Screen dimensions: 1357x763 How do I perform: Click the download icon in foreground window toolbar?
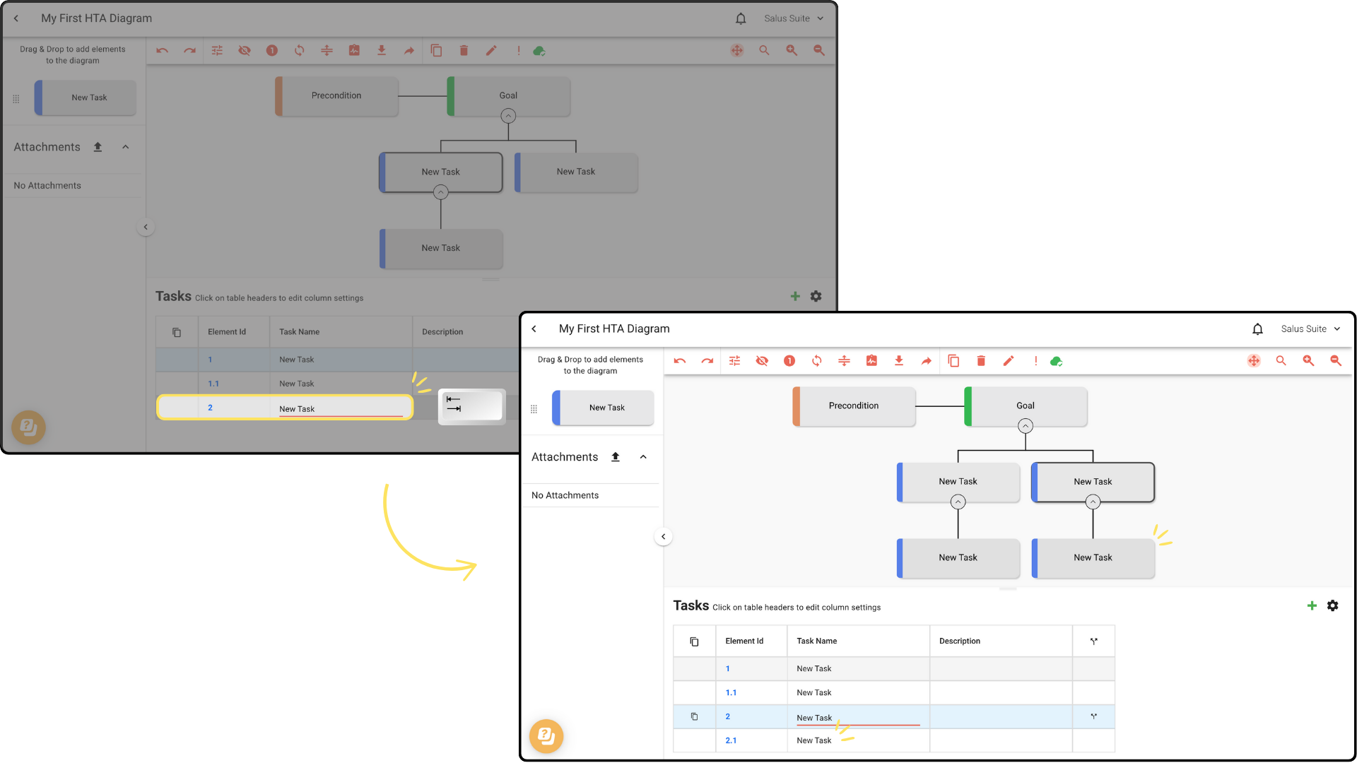tap(899, 361)
